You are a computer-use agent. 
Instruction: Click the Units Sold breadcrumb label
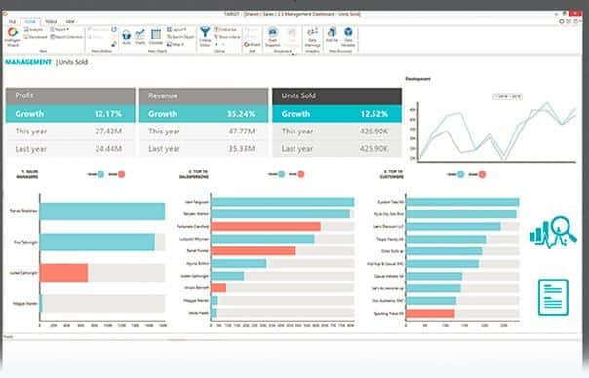(73, 62)
